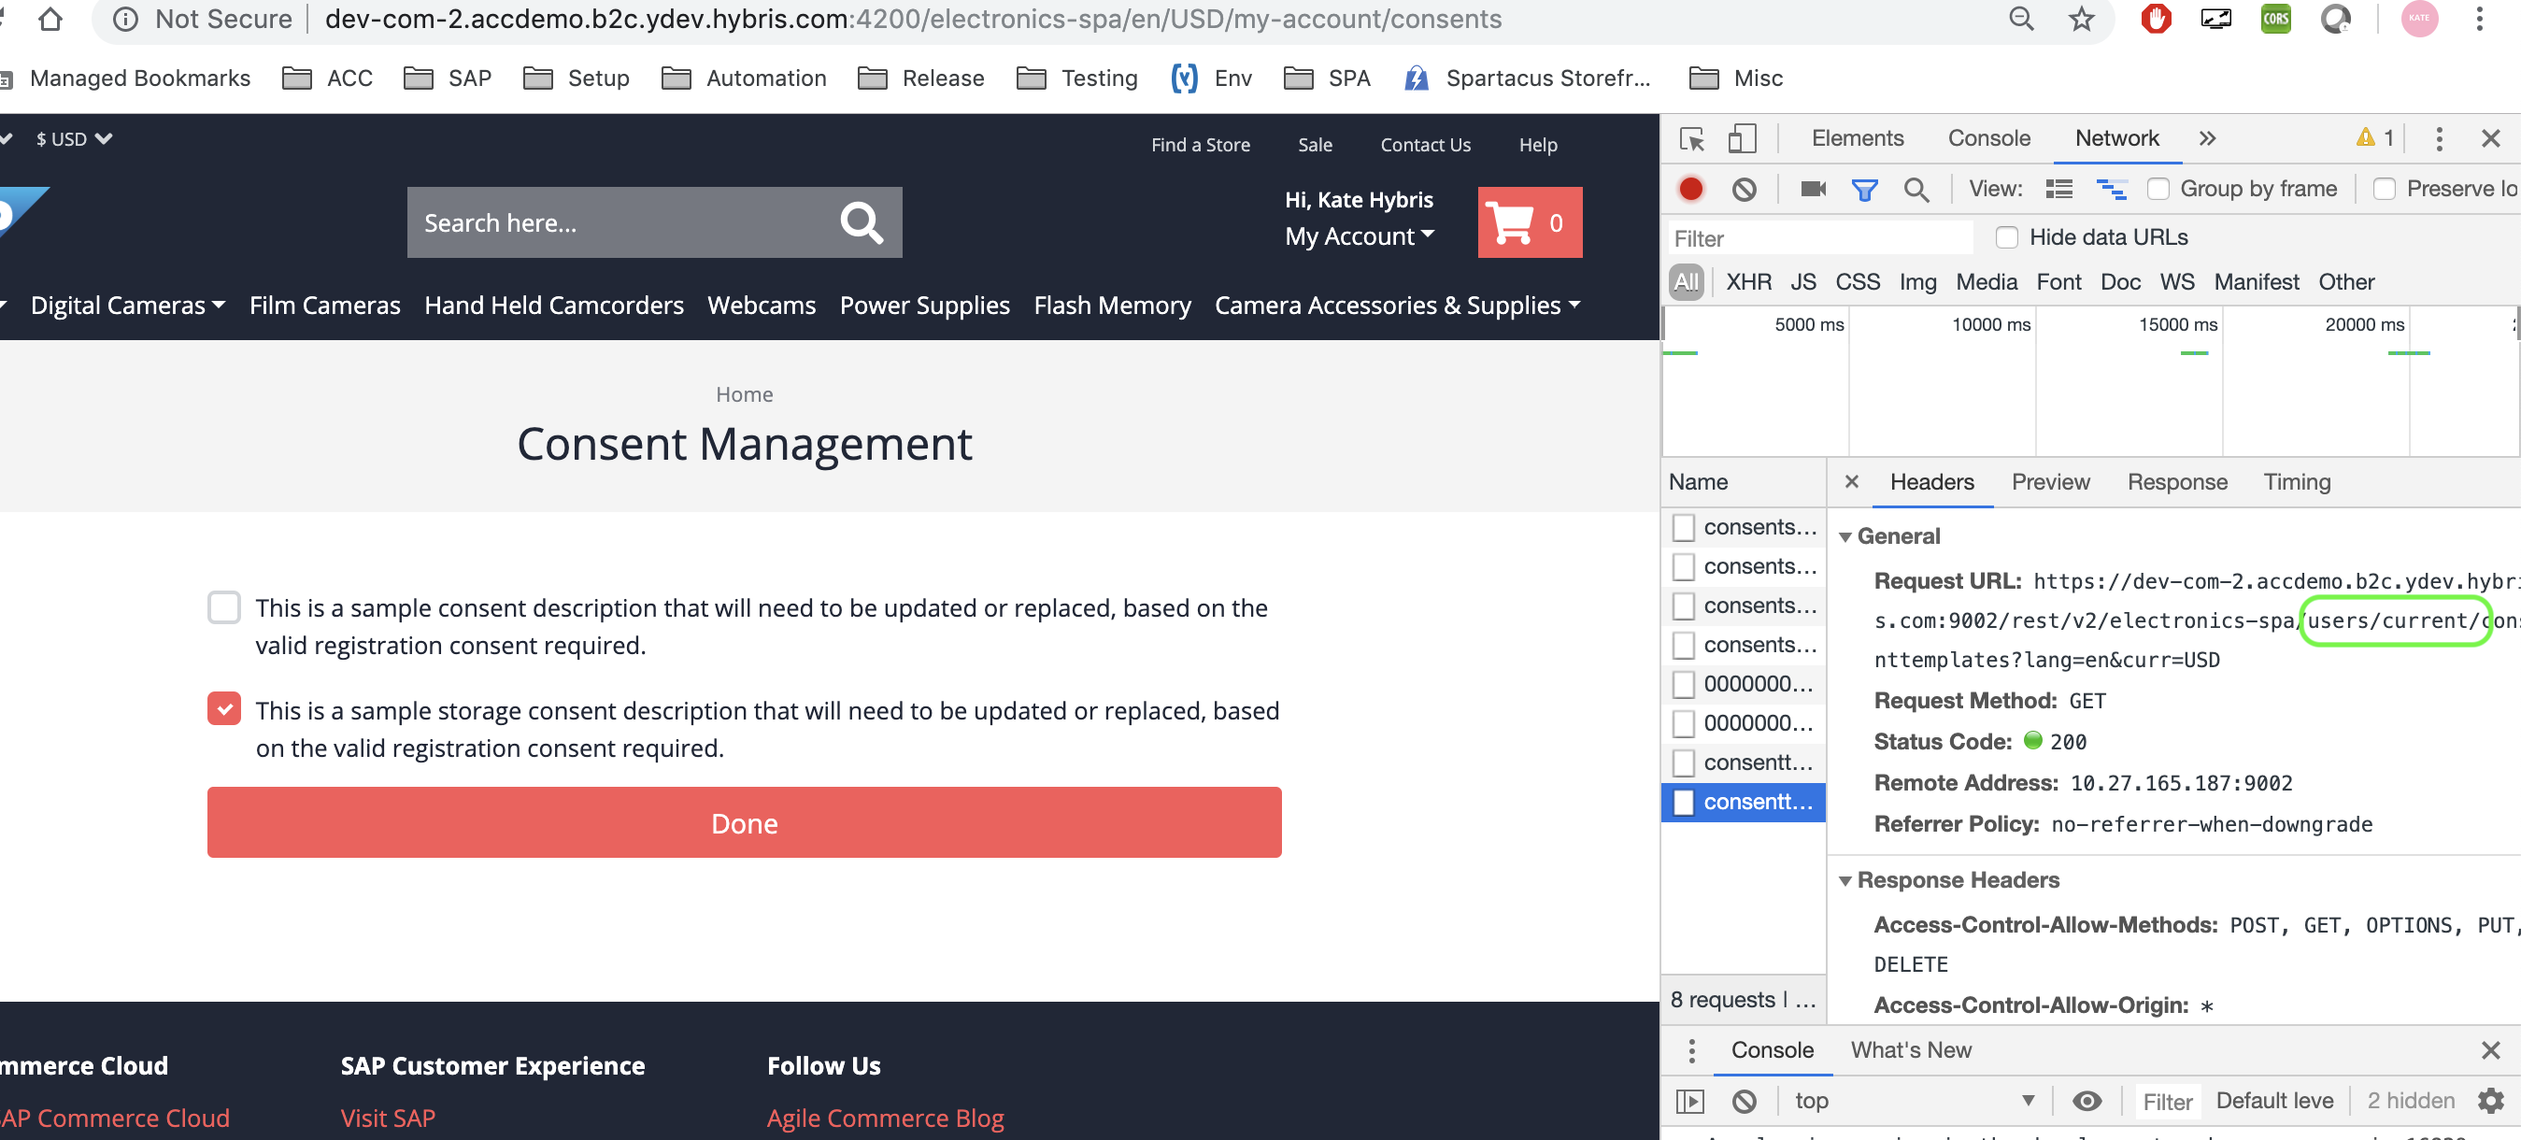Screen dimensions: 2521x1140
Task: Uncheck the storage consent checkbox
Action: tap(224, 707)
